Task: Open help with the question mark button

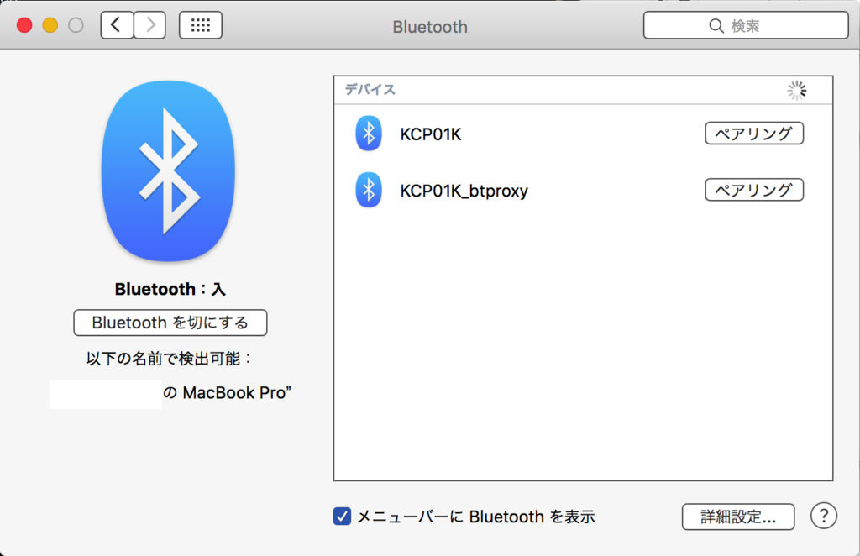Action: 823,516
